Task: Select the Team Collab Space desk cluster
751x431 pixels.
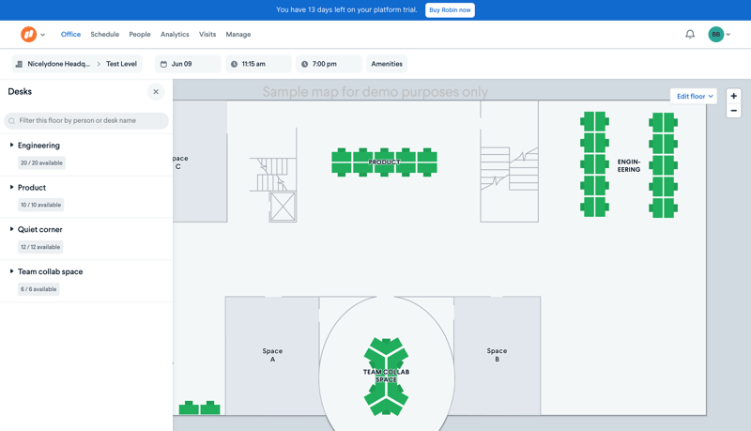Action: (x=386, y=376)
